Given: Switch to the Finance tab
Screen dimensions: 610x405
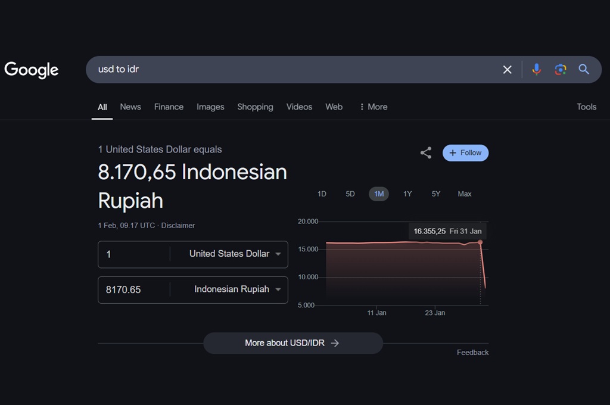Looking at the screenshot, I should point(169,107).
